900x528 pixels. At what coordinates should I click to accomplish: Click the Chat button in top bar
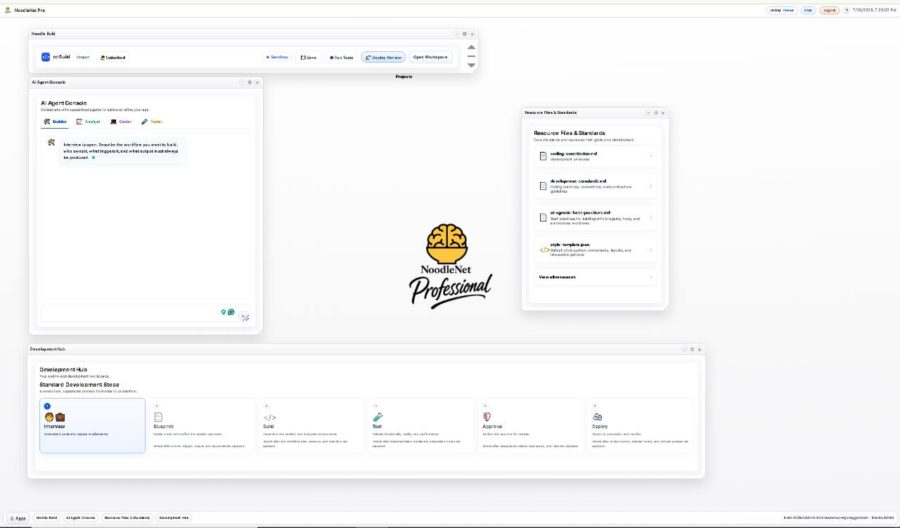pos(808,10)
